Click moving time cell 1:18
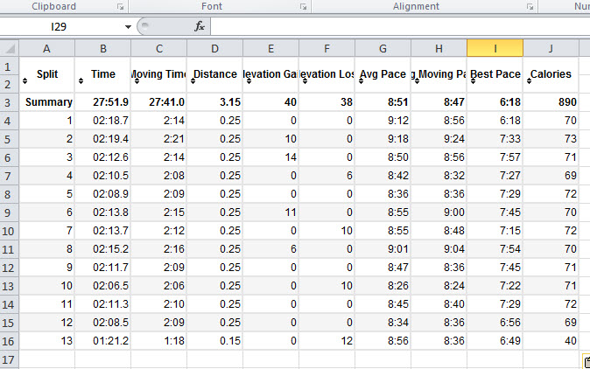590x369 pixels. (x=158, y=341)
